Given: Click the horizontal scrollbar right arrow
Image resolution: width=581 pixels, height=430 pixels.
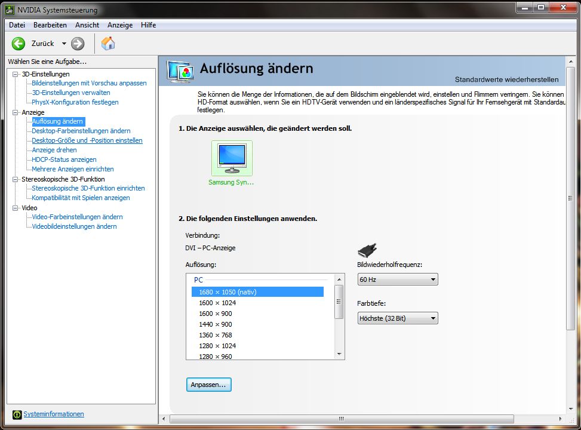Looking at the screenshot, I should pyautogui.click(x=561, y=419).
